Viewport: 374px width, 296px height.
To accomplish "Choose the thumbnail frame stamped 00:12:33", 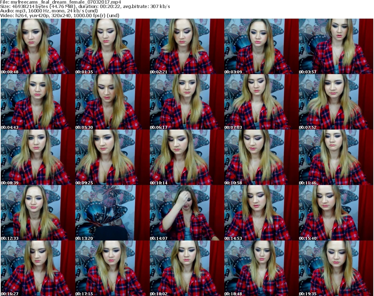I will (x=38, y=213).
